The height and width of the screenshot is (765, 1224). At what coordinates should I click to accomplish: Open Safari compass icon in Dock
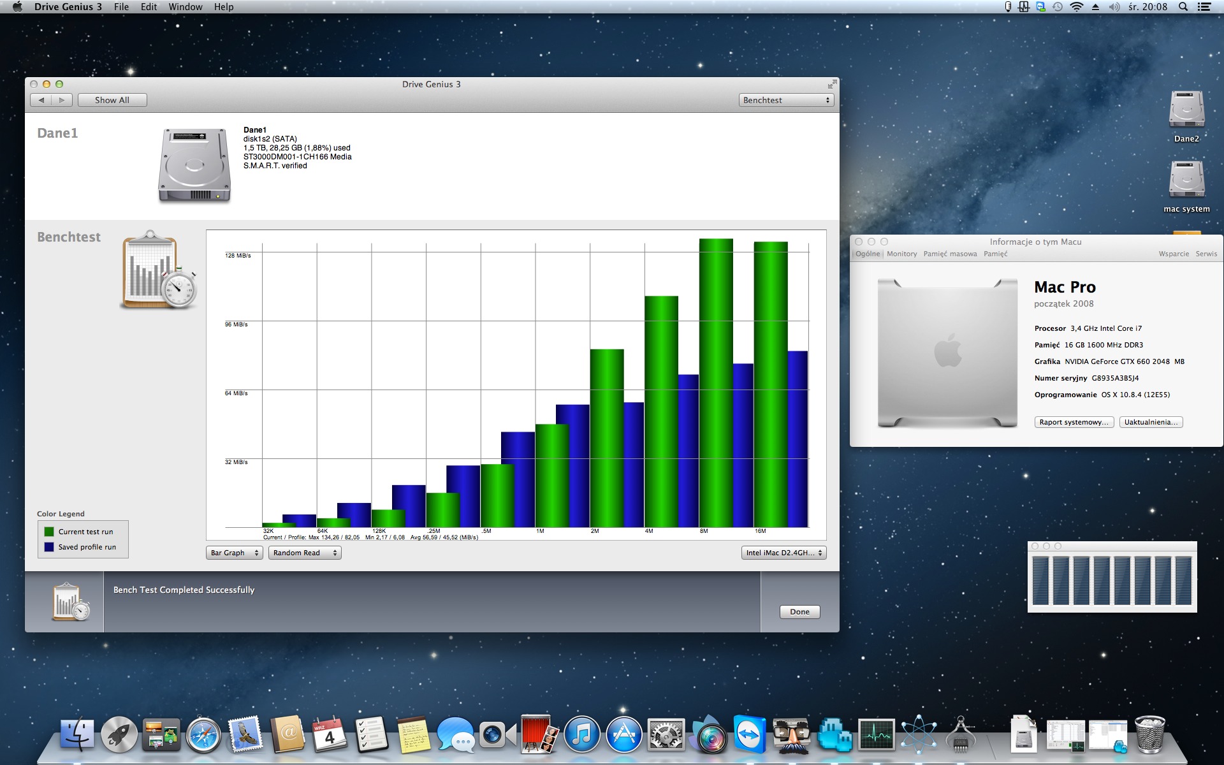pyautogui.click(x=203, y=734)
